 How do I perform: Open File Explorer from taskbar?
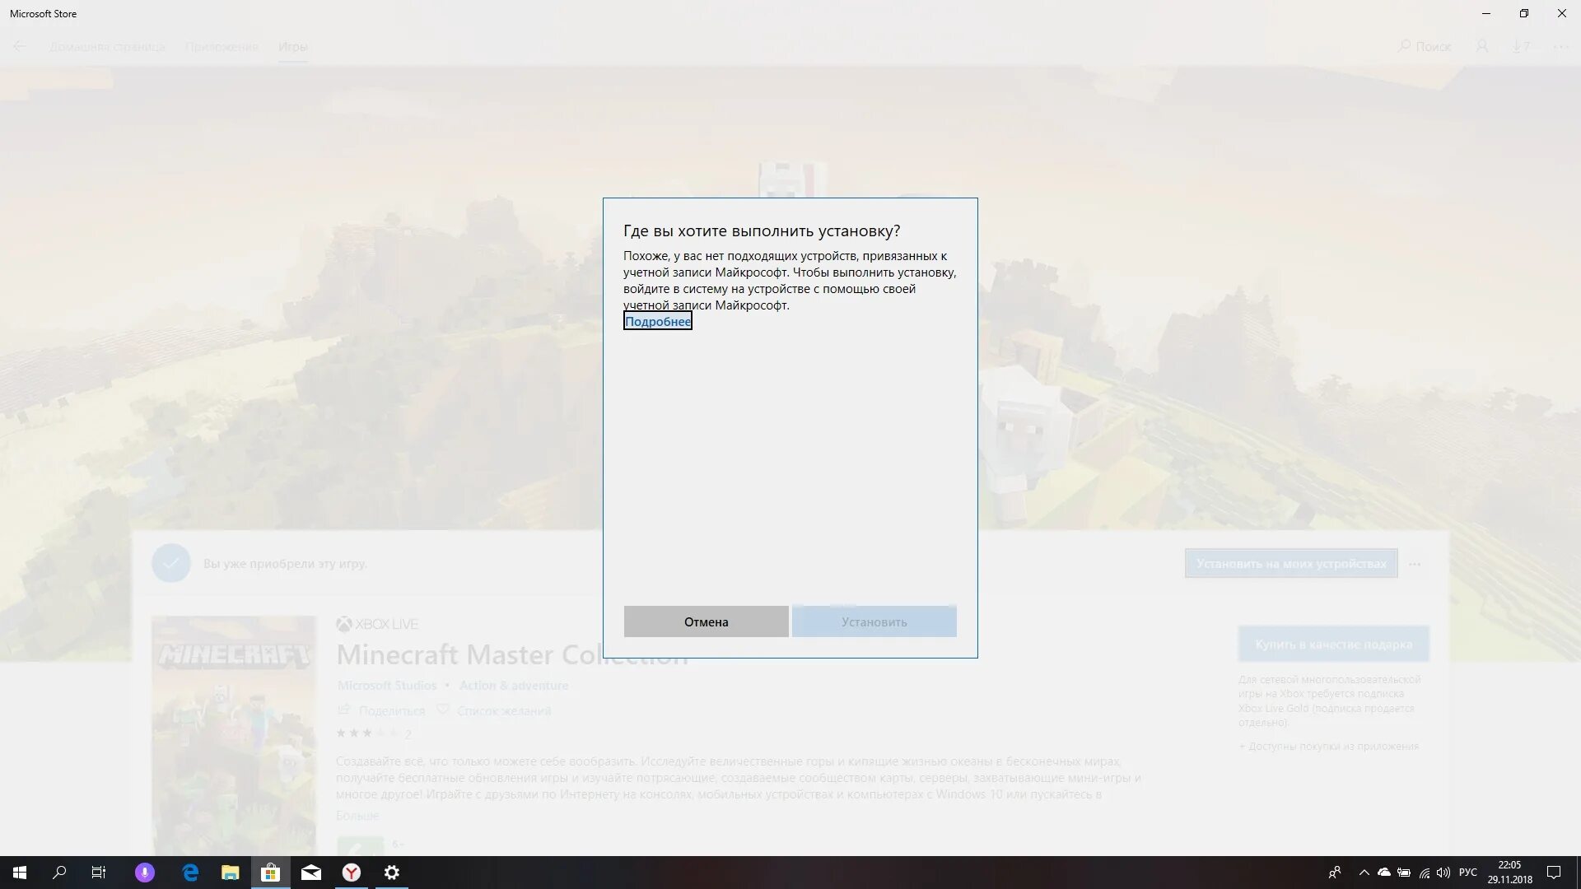click(231, 873)
